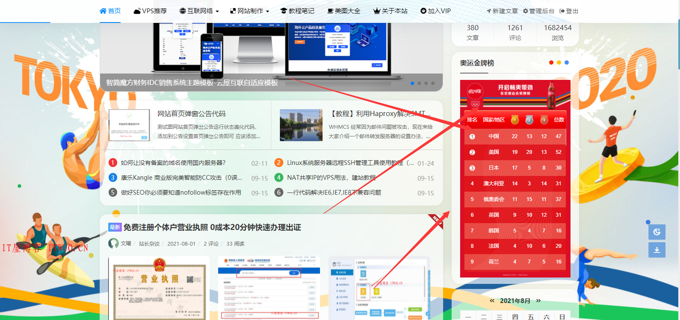Expand 网站制作 dropdown menu

pyautogui.click(x=250, y=11)
